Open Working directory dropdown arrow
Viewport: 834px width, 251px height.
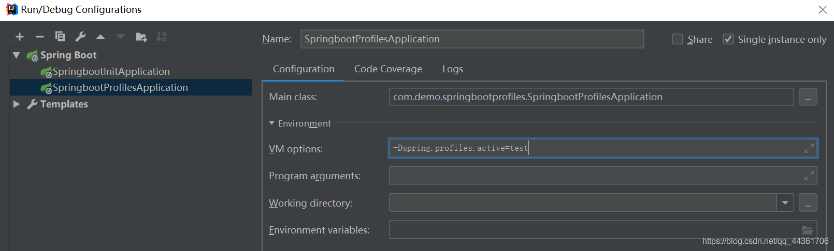[x=785, y=203]
